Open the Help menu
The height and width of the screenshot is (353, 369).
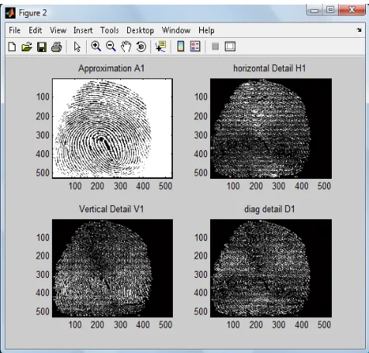point(206,30)
